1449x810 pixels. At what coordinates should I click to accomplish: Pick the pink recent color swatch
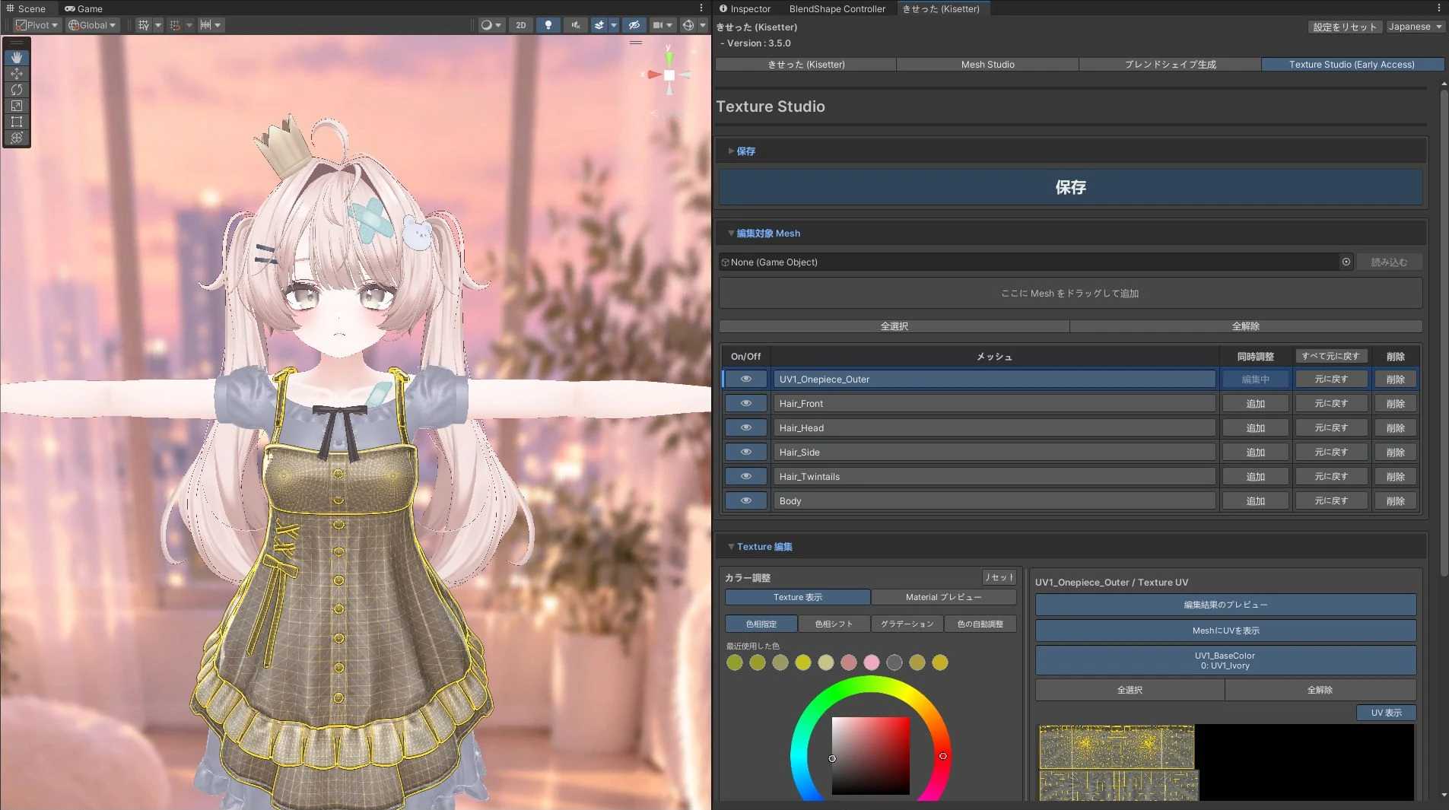[872, 662]
